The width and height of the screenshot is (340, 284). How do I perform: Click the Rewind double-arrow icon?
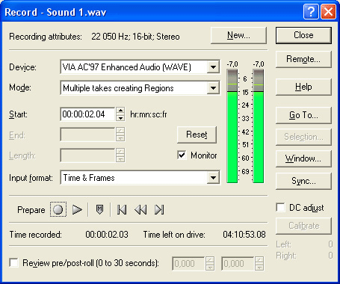click(x=140, y=209)
